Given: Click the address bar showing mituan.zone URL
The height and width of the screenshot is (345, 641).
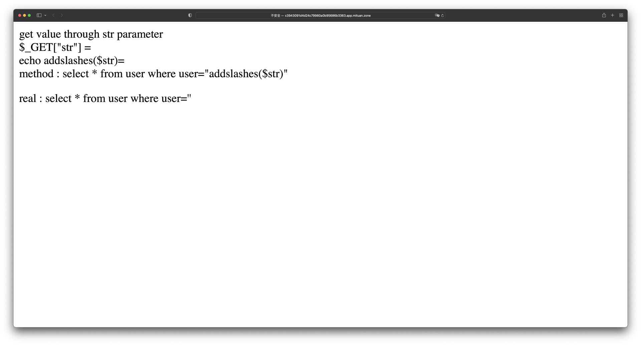Looking at the screenshot, I should pyautogui.click(x=320, y=15).
